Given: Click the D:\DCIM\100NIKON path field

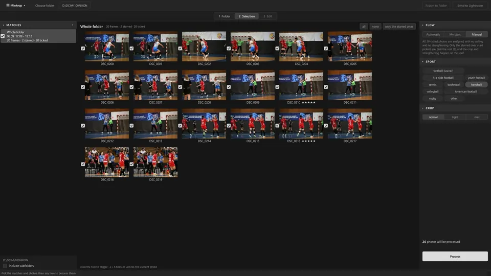Looking at the screenshot, I should click(75, 5).
